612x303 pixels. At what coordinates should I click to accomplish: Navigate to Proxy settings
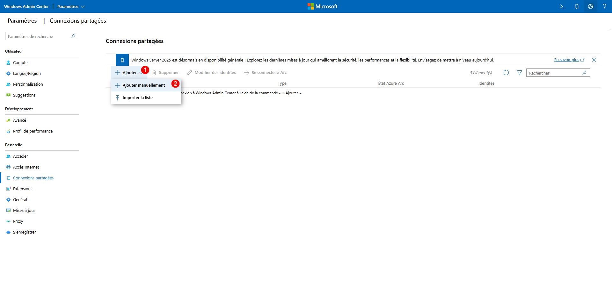[x=18, y=221]
